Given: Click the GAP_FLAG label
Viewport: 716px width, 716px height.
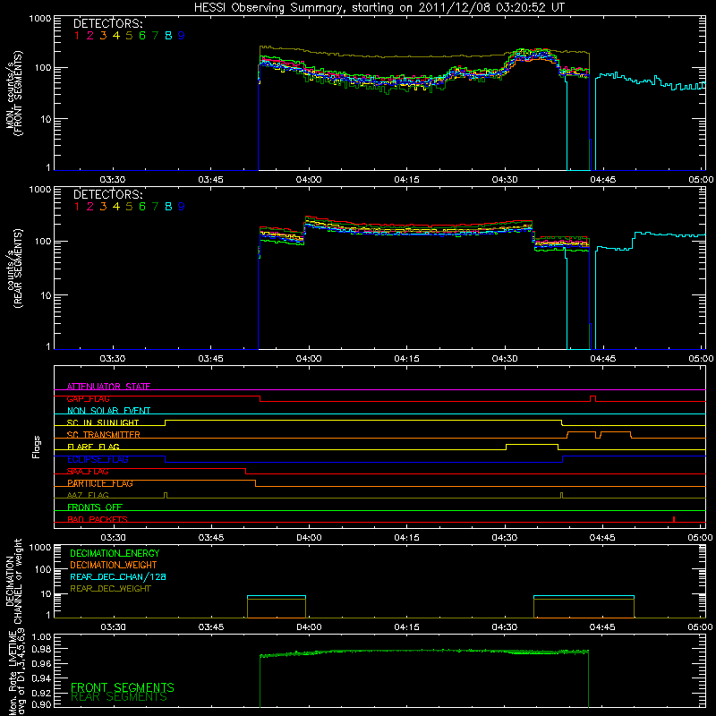Looking at the screenshot, I should [88, 398].
